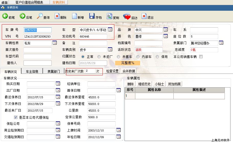Screen dimensions: 233x144
Task: Open the 车型 lookup picker button
Action: 110,29
